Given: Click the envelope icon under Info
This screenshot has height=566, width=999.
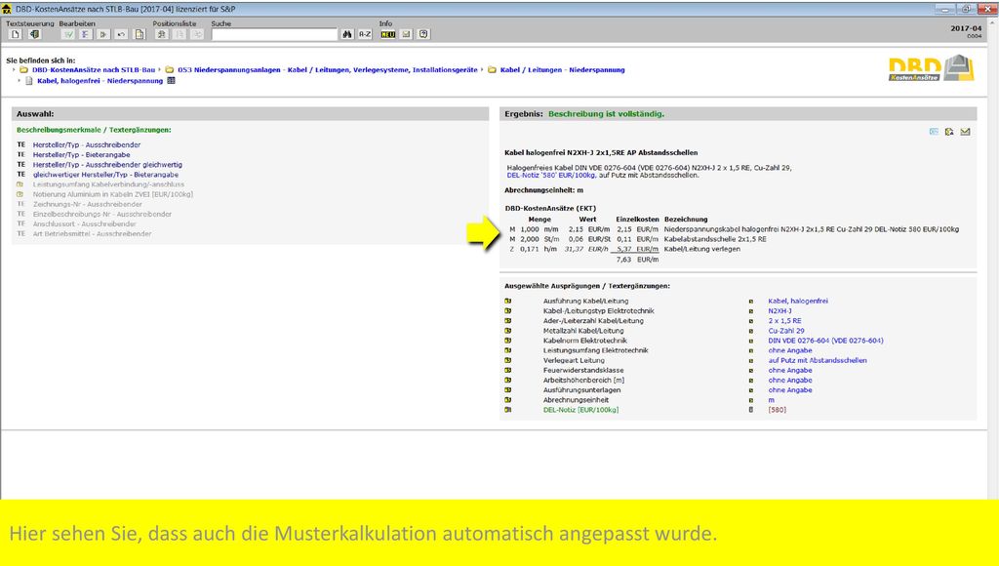Looking at the screenshot, I should click(406, 34).
